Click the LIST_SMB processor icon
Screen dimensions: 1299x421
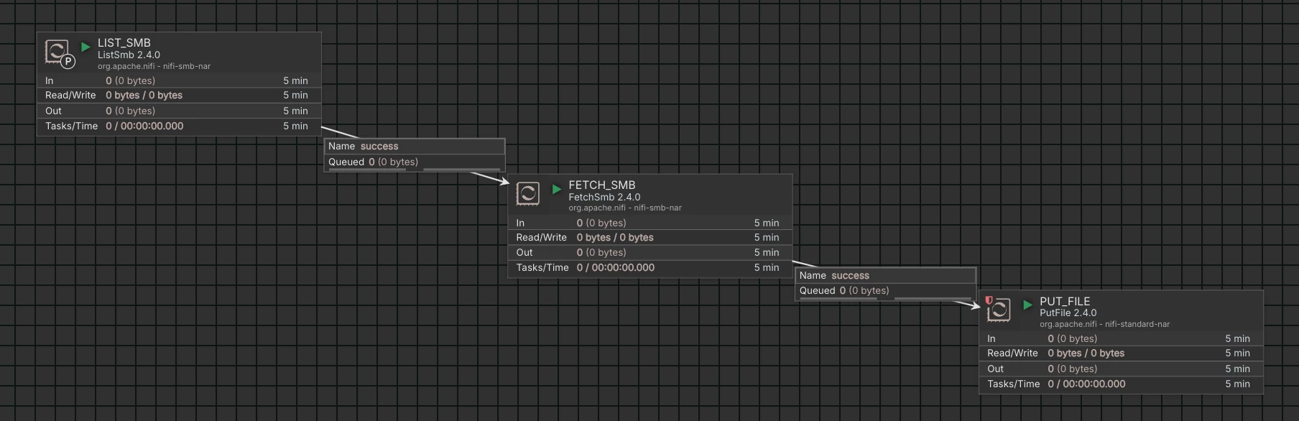57,51
